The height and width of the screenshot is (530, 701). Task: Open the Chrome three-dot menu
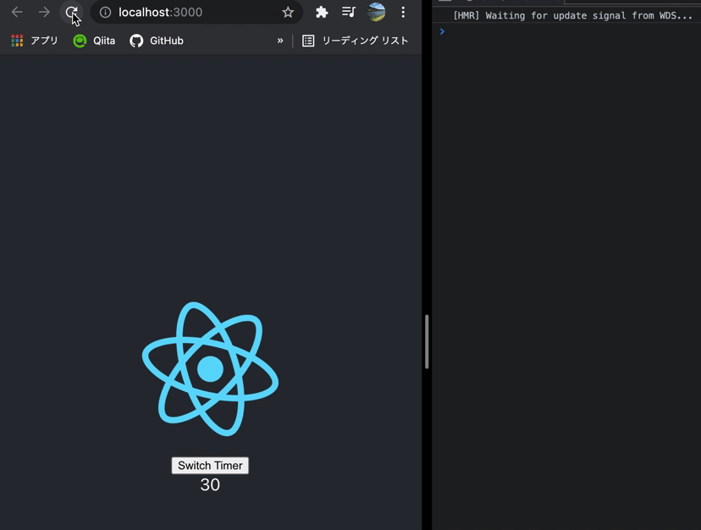[x=403, y=12]
